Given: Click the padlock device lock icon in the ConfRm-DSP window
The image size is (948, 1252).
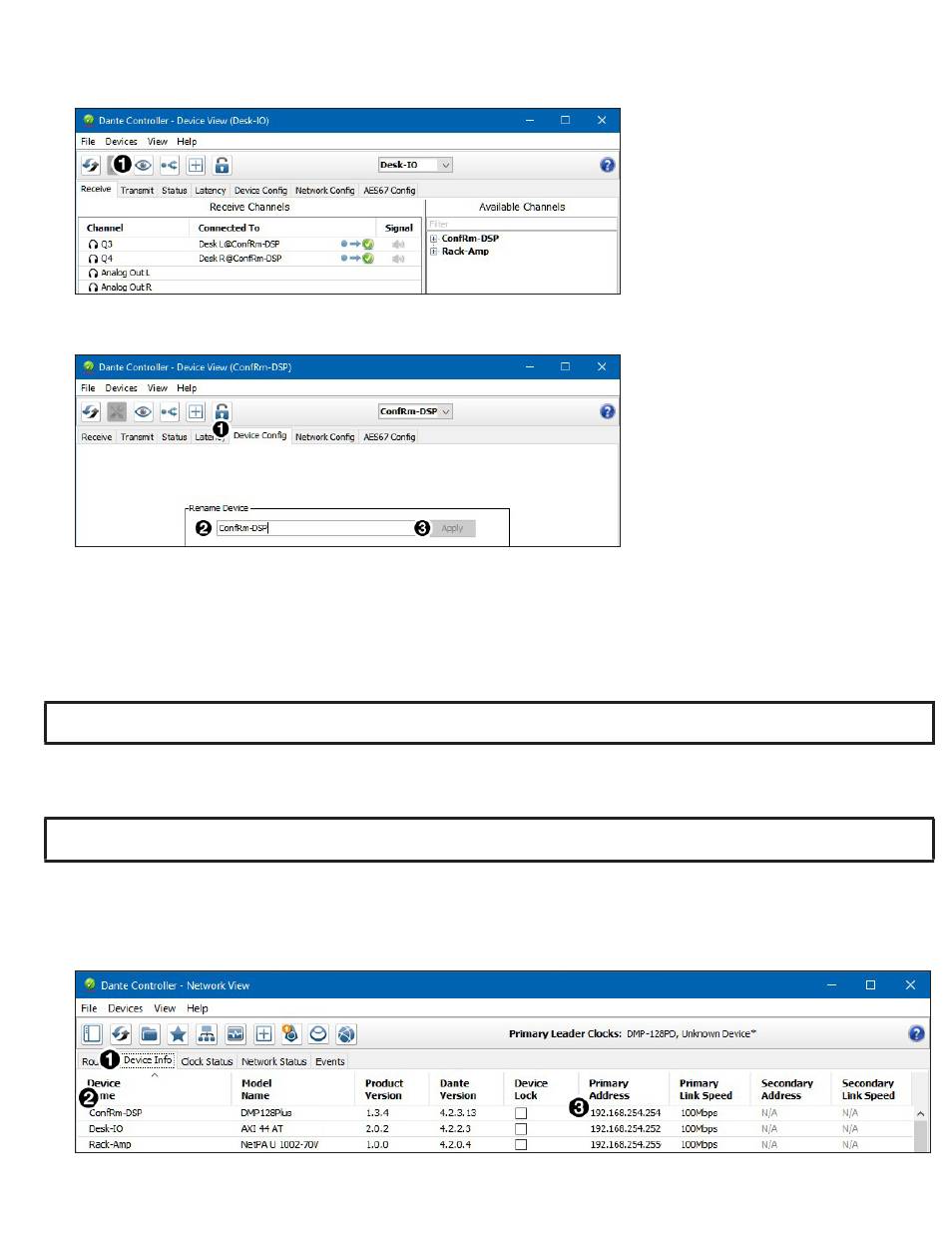Looking at the screenshot, I should point(222,411).
